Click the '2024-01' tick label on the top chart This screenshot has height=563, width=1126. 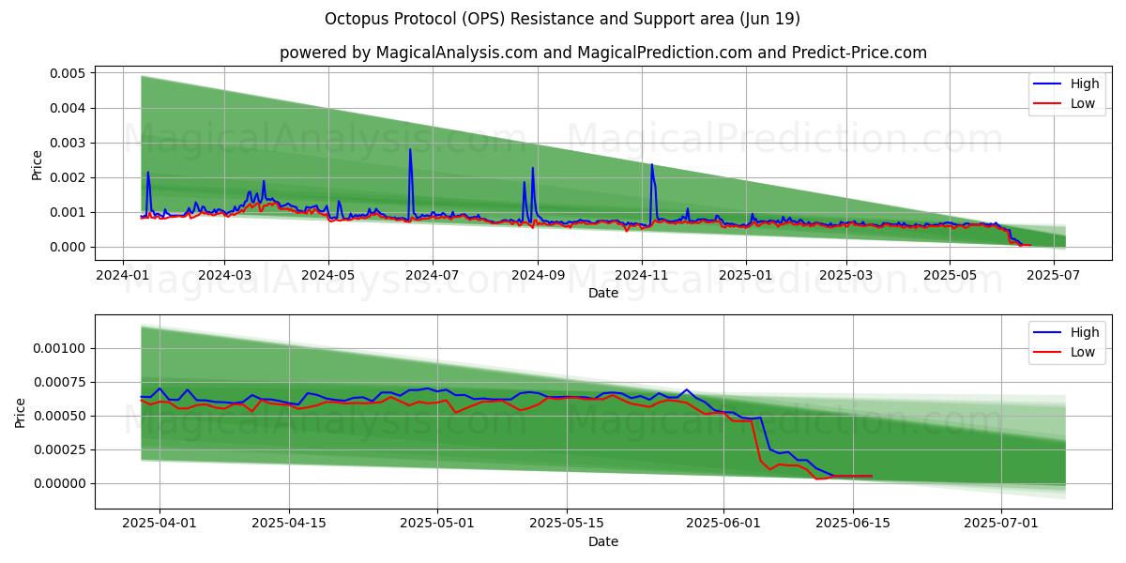tap(123, 276)
